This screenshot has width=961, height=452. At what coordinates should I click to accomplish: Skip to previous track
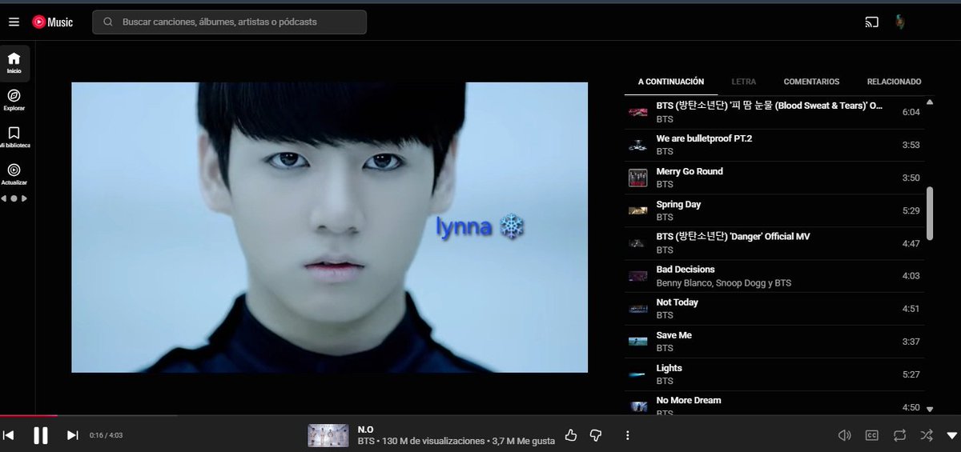[9, 435]
